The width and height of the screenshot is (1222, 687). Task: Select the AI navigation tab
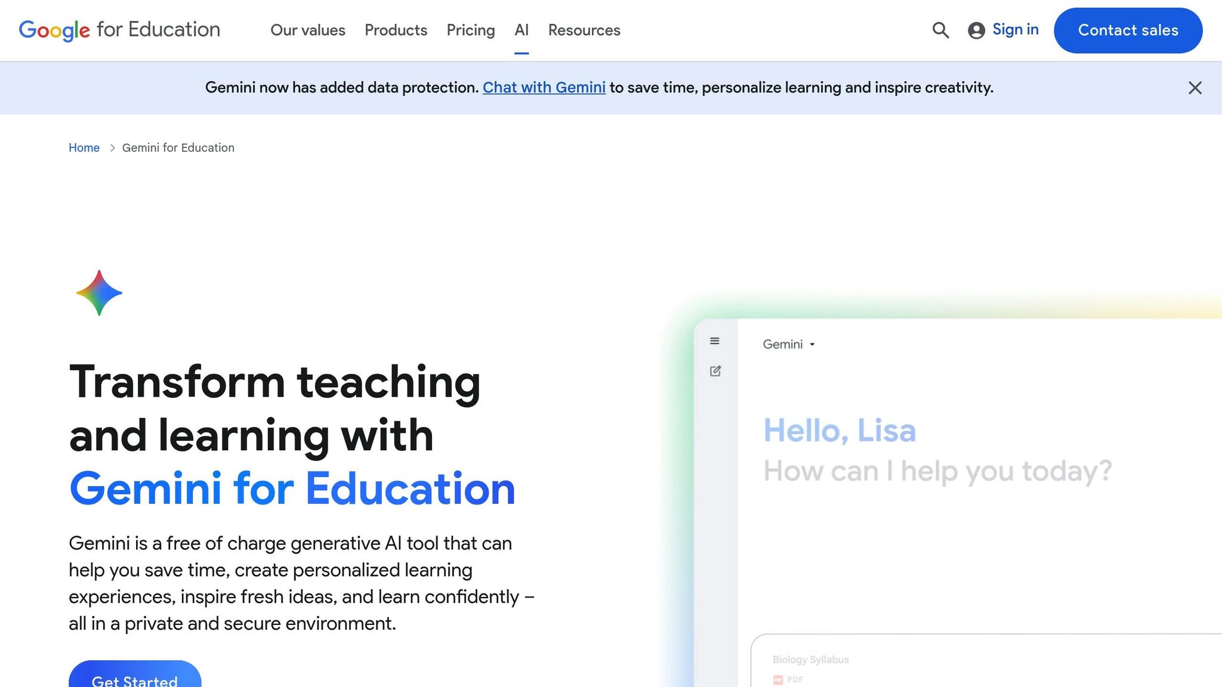coord(521,30)
